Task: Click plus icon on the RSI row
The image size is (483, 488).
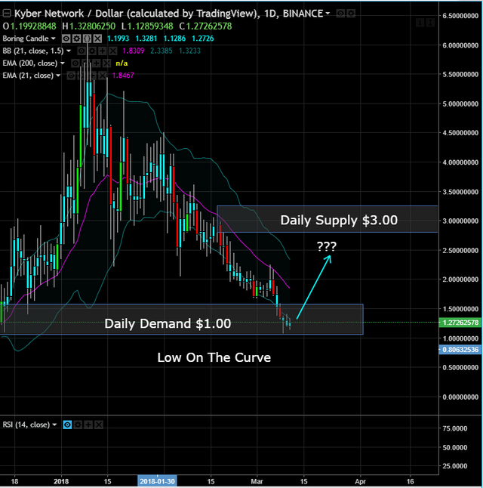Action: (88, 425)
